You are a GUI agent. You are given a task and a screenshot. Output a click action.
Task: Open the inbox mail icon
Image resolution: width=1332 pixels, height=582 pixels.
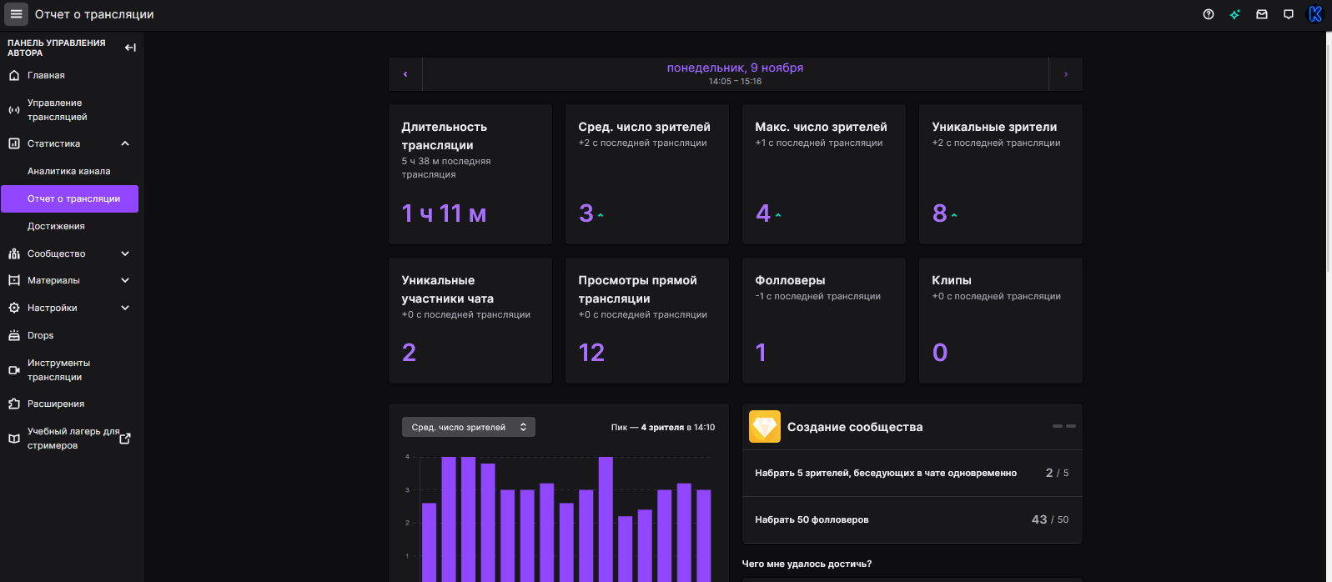pos(1262,14)
